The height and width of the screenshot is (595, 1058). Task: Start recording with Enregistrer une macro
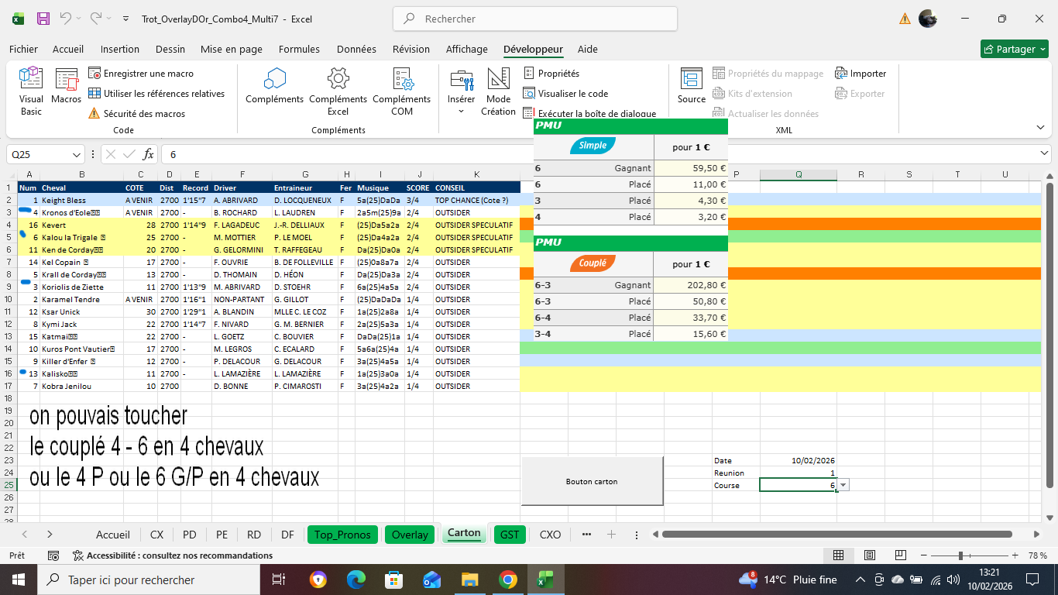point(140,74)
